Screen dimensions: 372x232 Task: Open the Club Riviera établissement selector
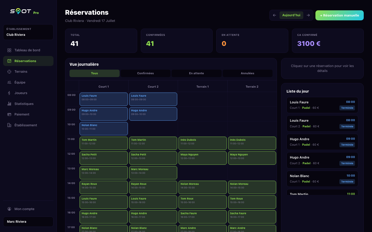pos(28,32)
